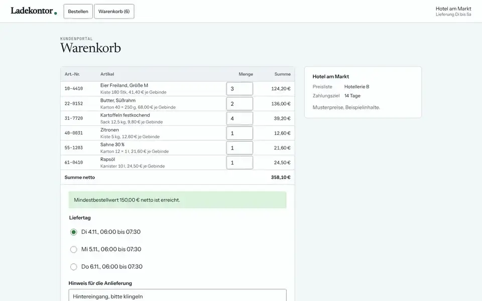482x301 pixels.
Task: Click article name Rapsöl
Action: [107, 160]
